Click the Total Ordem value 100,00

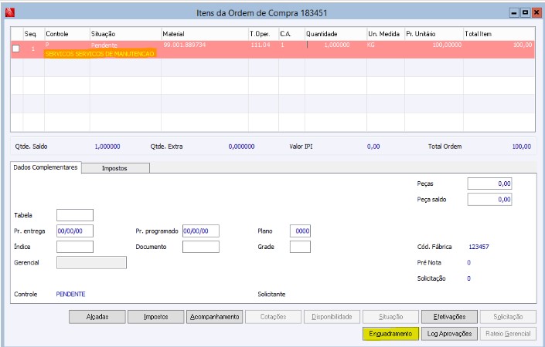point(521,147)
